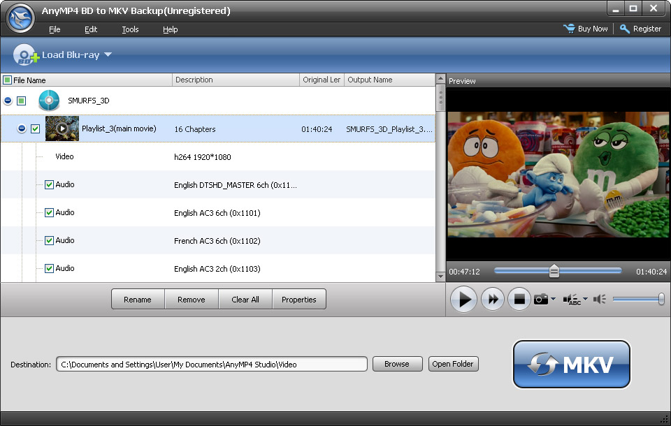The image size is (671, 426).
Task: Click the list scroll up arrow
Action: pyautogui.click(x=440, y=79)
